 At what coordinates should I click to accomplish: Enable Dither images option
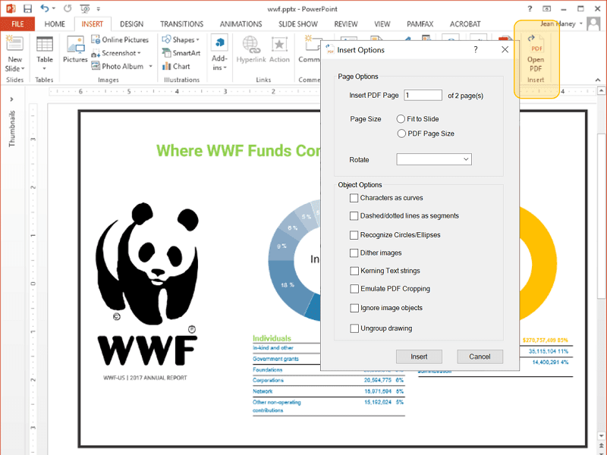click(354, 253)
